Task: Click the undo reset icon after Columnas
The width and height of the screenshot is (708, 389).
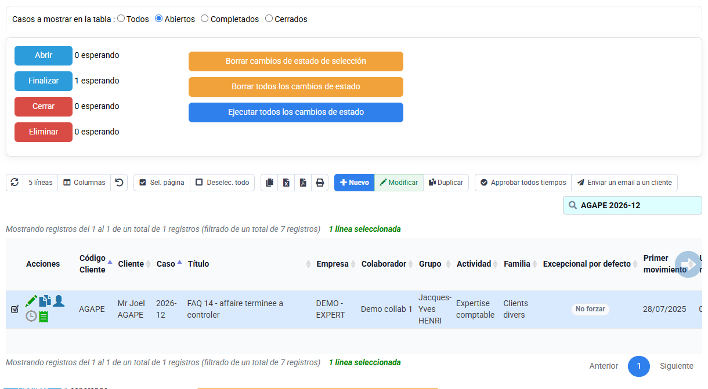Action: (x=119, y=183)
